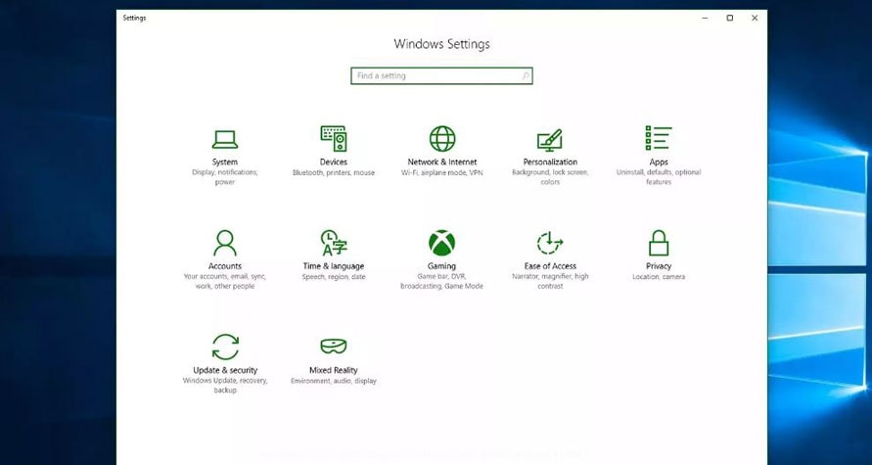Image resolution: width=872 pixels, height=465 pixels.
Task: Open the Update & security arrows icon
Action: tap(225, 348)
